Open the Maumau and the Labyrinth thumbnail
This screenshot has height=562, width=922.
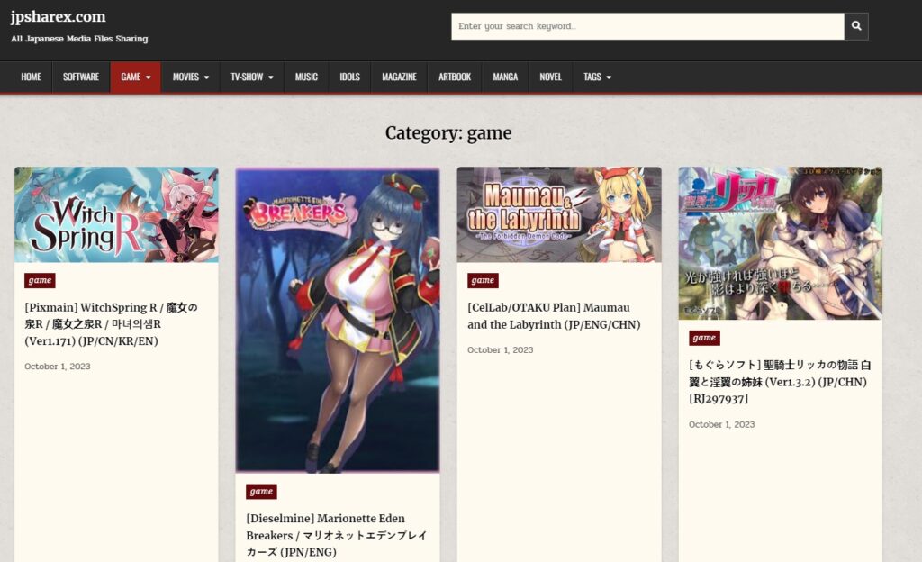(559, 214)
